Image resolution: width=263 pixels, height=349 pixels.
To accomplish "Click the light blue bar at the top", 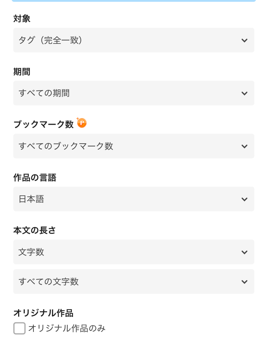I will point(133,1).
